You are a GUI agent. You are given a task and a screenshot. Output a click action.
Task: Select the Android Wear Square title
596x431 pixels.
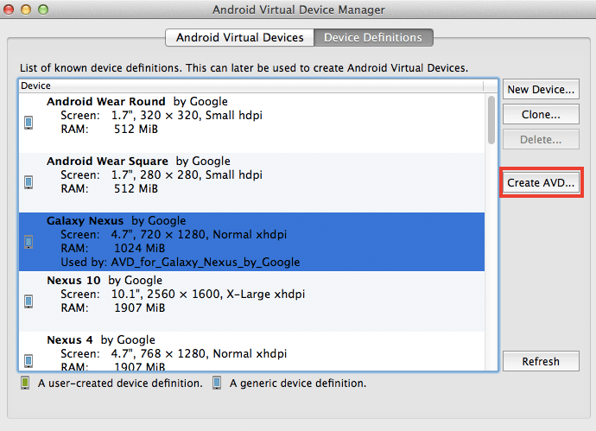107,162
